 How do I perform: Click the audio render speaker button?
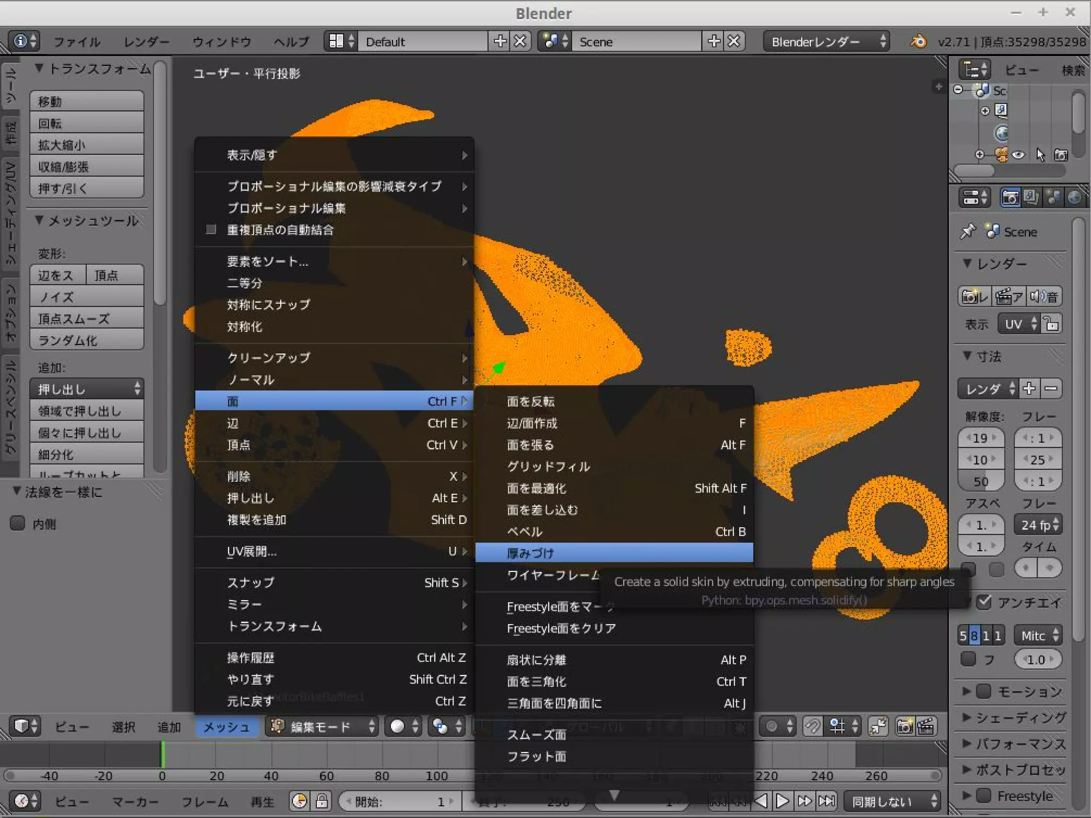coord(1044,297)
